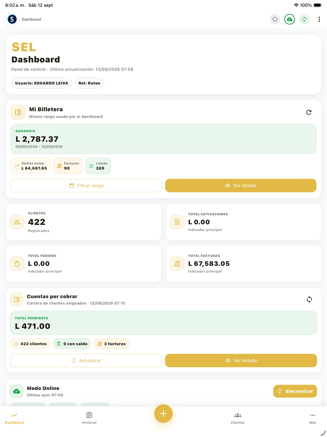This screenshot has width=327, height=437.
Task: Click the Filtrar rango button
Action: click(86, 186)
